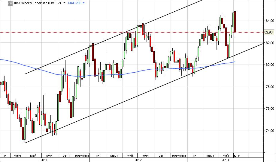
Task: Click the септ month label in 2011
Action: point(66,155)
